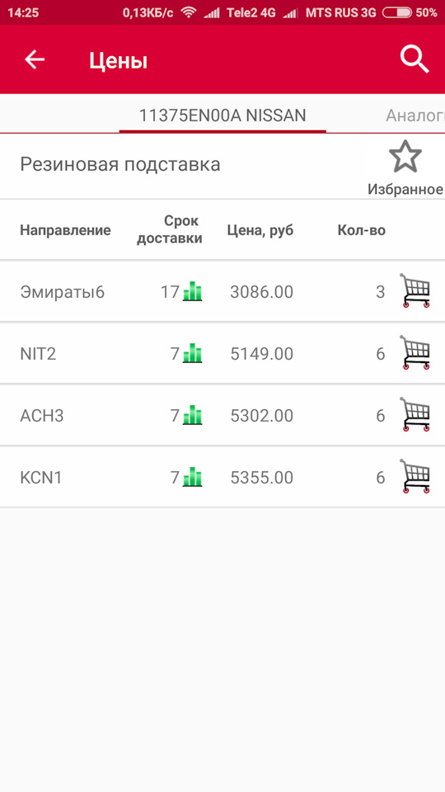Add KCN1 offer to cart
The image size is (445, 792).
pyautogui.click(x=415, y=476)
